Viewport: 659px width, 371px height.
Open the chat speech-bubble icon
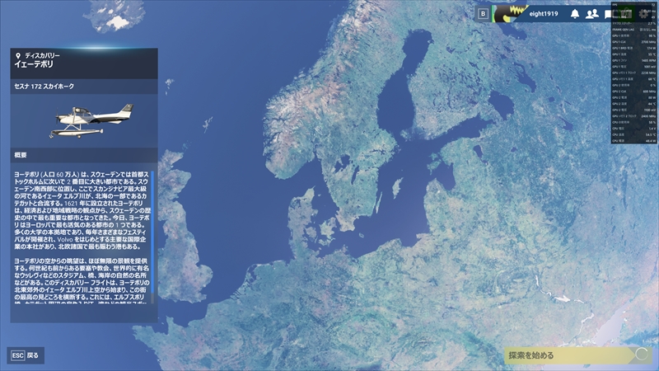coord(608,14)
